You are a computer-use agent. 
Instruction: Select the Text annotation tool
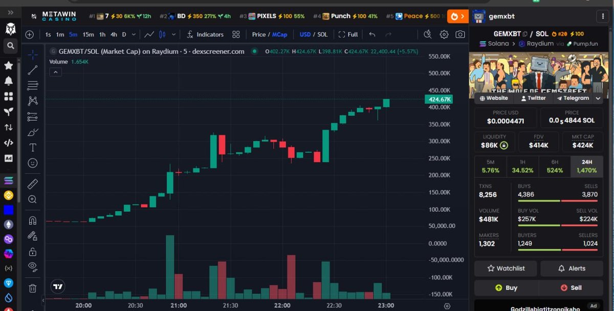33,147
